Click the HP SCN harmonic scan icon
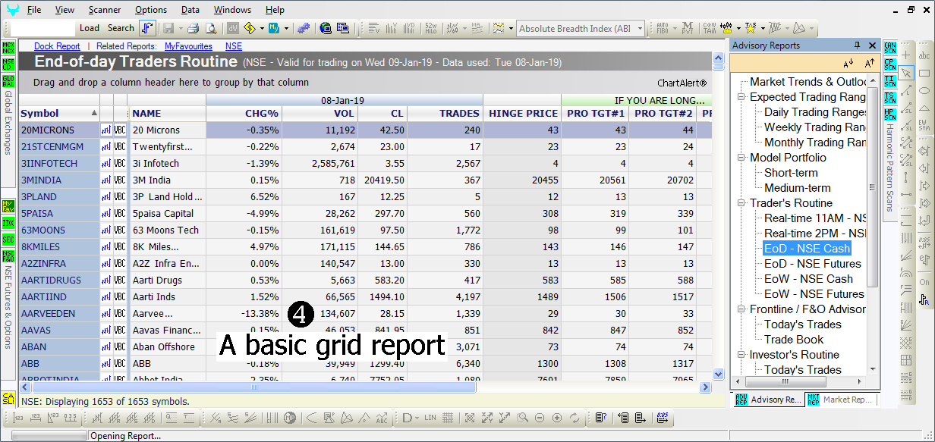 [x=890, y=114]
